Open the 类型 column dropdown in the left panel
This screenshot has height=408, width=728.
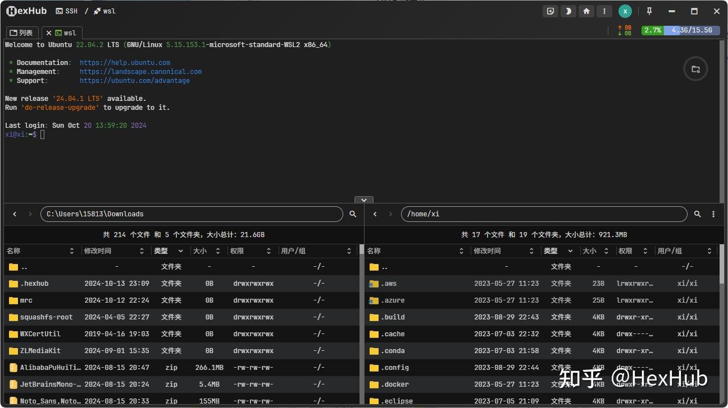(181, 251)
